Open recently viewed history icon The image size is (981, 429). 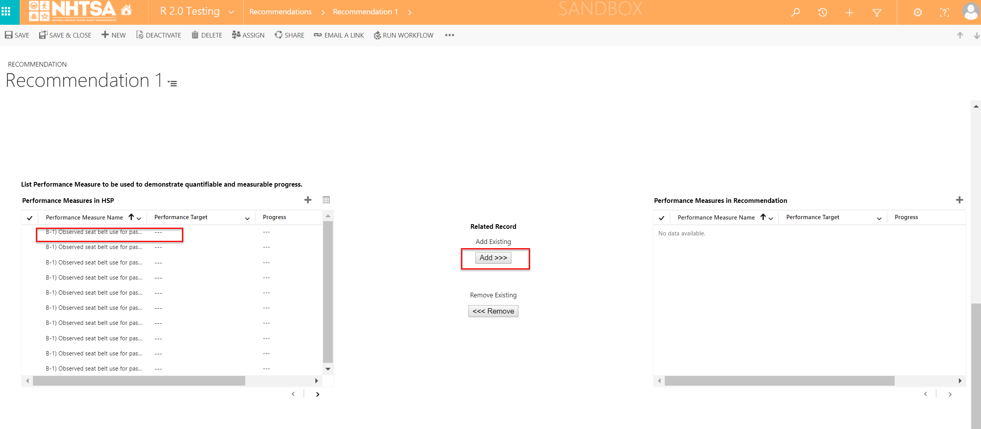tap(823, 12)
